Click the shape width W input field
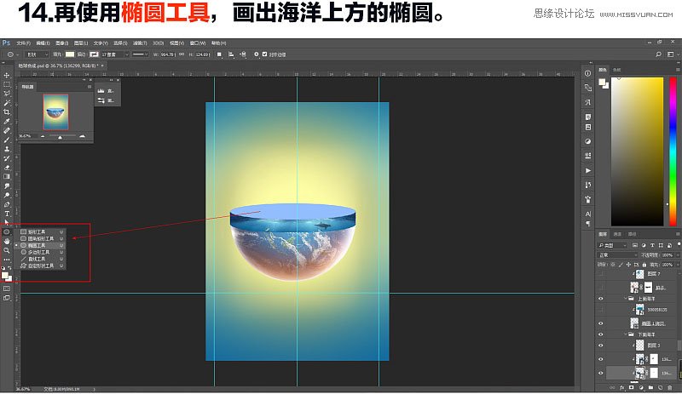Image resolution: width=682 pixels, height=394 pixels. click(x=167, y=54)
